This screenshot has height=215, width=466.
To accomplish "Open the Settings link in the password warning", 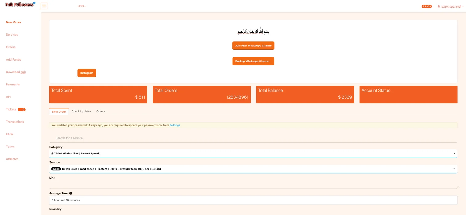I will (x=175, y=125).
